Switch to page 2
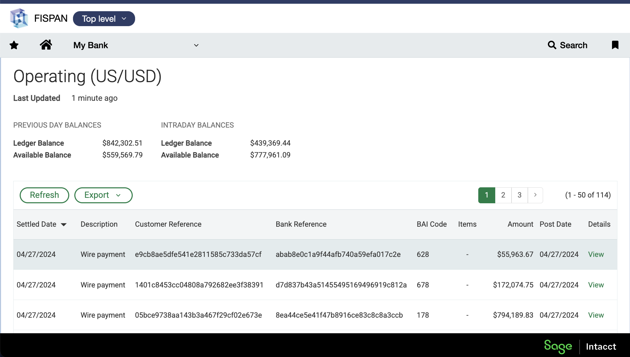 503,195
